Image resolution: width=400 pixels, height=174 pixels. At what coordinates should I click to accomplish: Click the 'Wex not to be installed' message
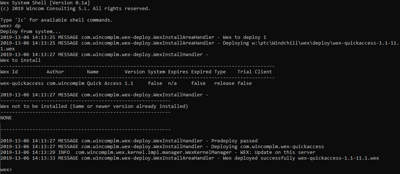94,106
